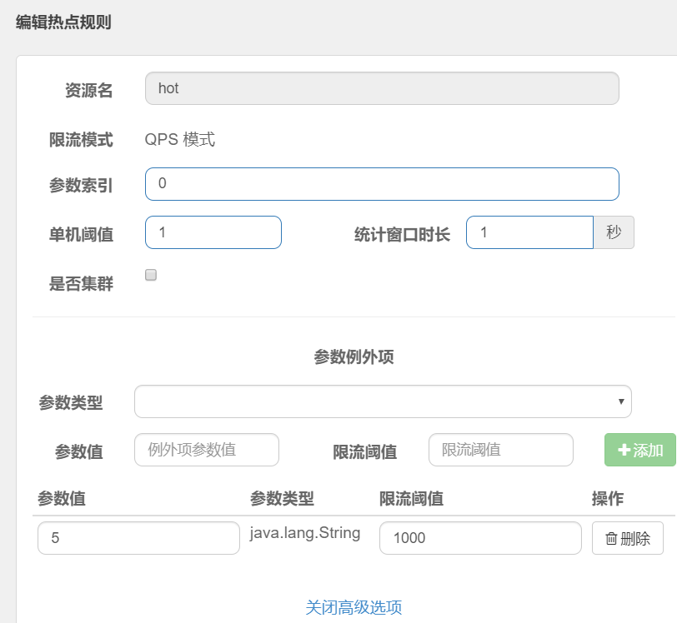Toggle the 是否集群 checkbox
The image size is (677, 623).
[x=151, y=275]
